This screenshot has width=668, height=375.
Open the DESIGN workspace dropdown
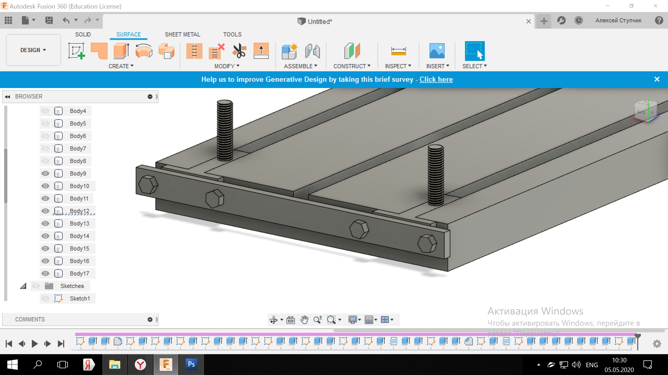[33, 50]
